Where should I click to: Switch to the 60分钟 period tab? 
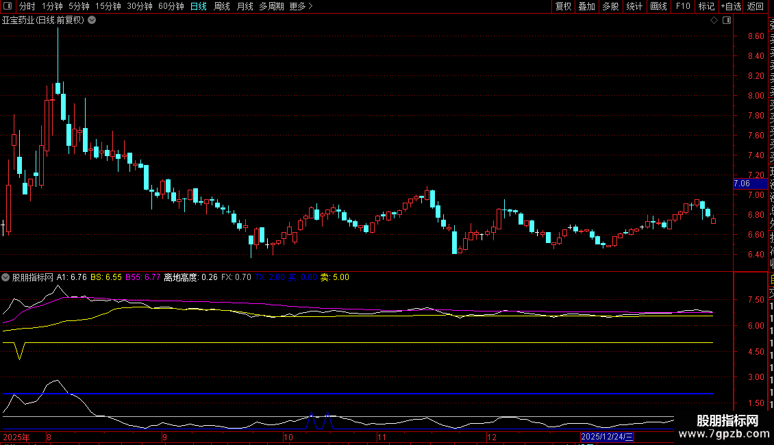pyautogui.click(x=171, y=6)
